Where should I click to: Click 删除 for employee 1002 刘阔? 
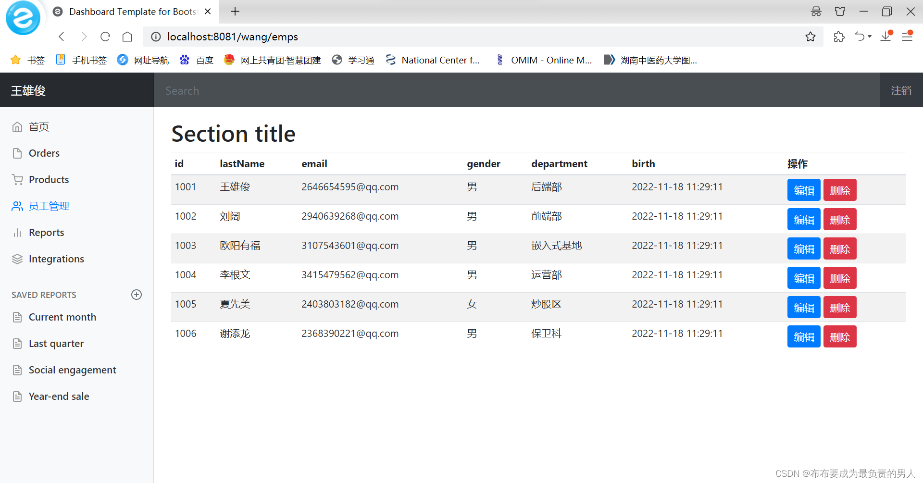click(x=840, y=219)
